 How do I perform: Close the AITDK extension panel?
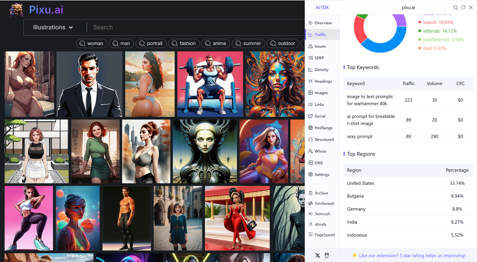click(471, 7)
